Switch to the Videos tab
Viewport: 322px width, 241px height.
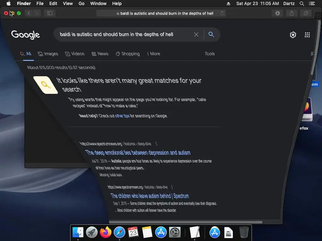(x=75, y=54)
